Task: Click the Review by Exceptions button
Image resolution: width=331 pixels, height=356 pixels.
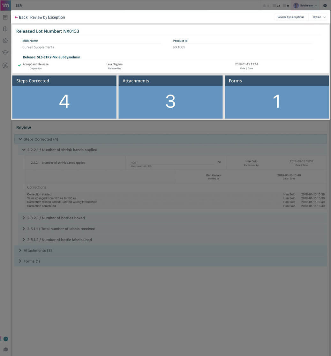Action: (x=290, y=17)
